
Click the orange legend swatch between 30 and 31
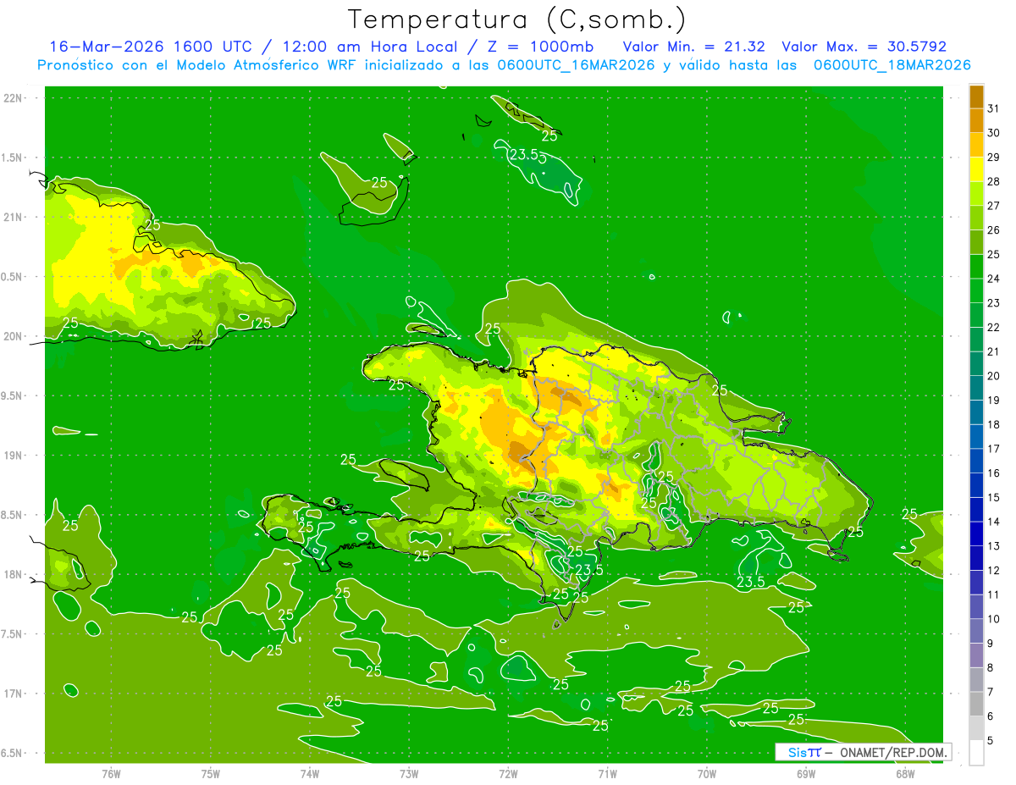click(x=976, y=121)
